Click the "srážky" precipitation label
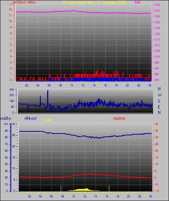This screenshot has height=201, width=169. 6,118
